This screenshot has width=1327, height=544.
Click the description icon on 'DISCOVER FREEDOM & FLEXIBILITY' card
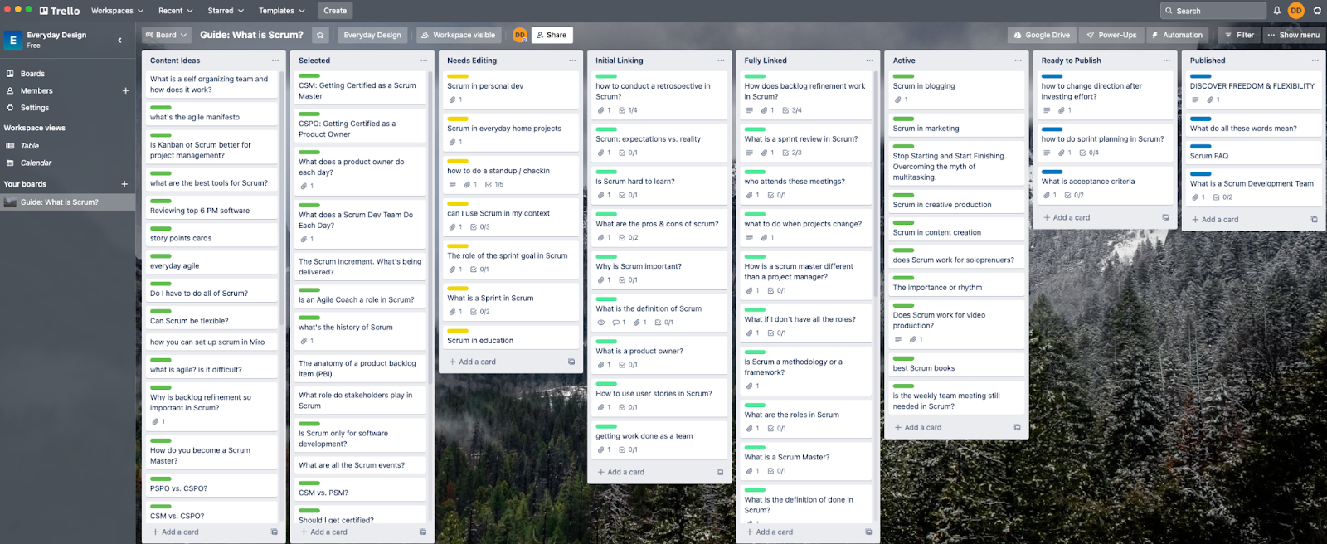point(1195,100)
